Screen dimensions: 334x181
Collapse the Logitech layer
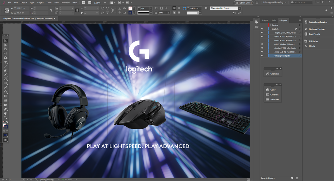271,29
